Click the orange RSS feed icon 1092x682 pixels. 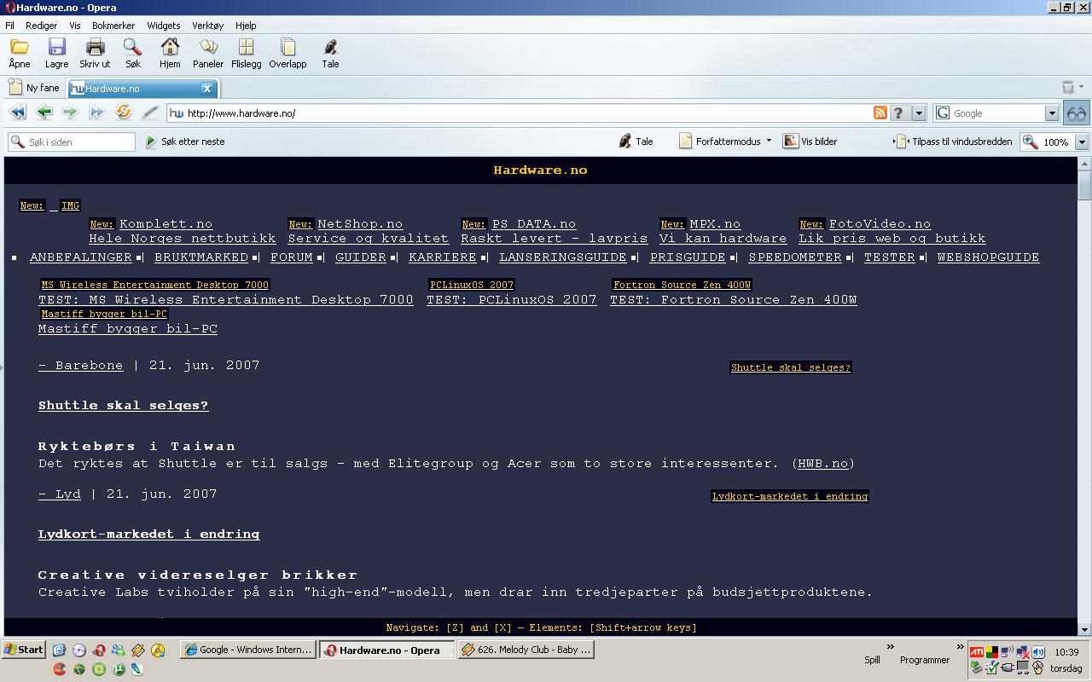(x=880, y=113)
